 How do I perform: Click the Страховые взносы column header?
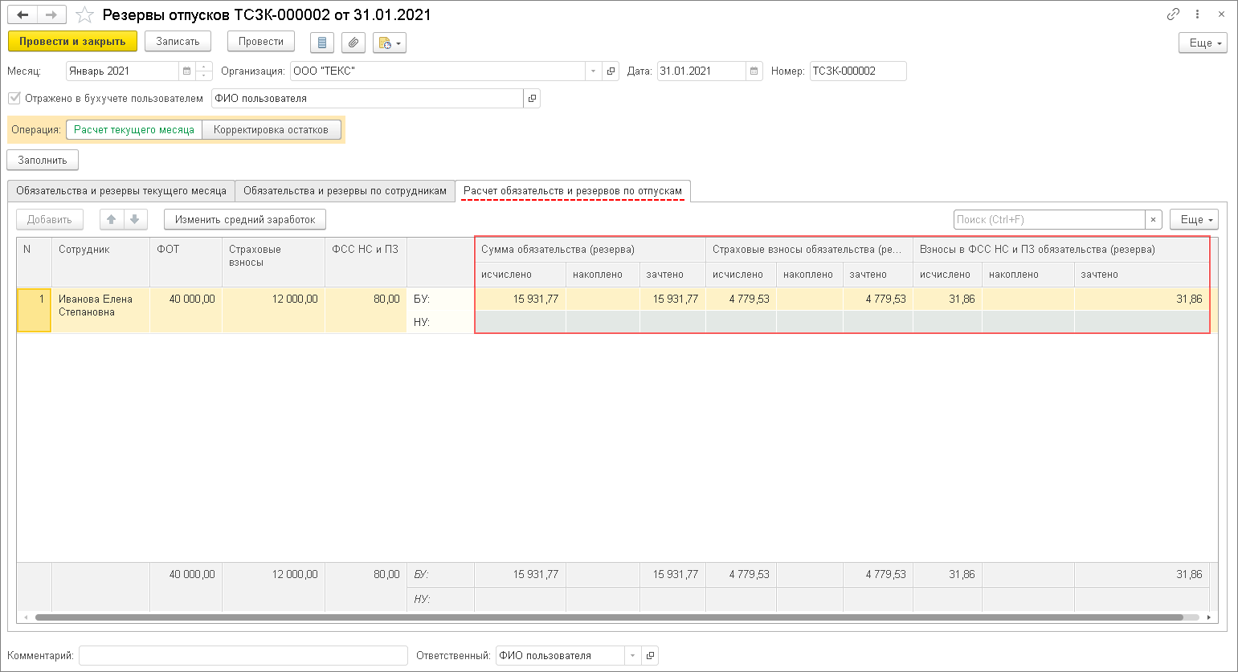(x=273, y=262)
